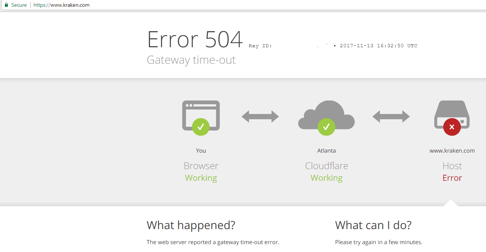Click the Cloudflare cloud icon

coord(326,115)
